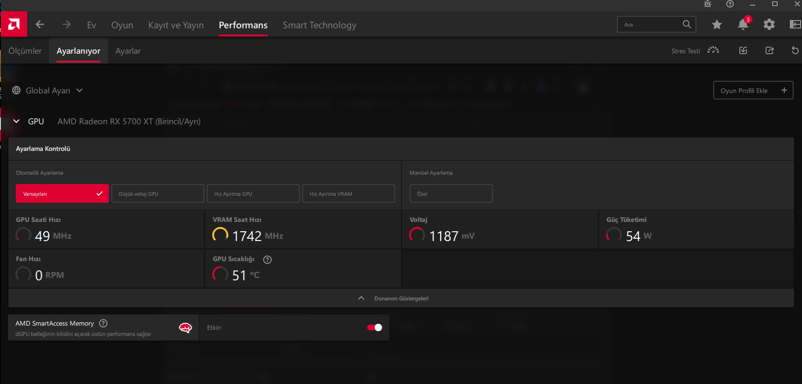The width and height of the screenshot is (802, 384).
Task: Select the Düşük voltaj GPU preset
Action: coord(158,193)
